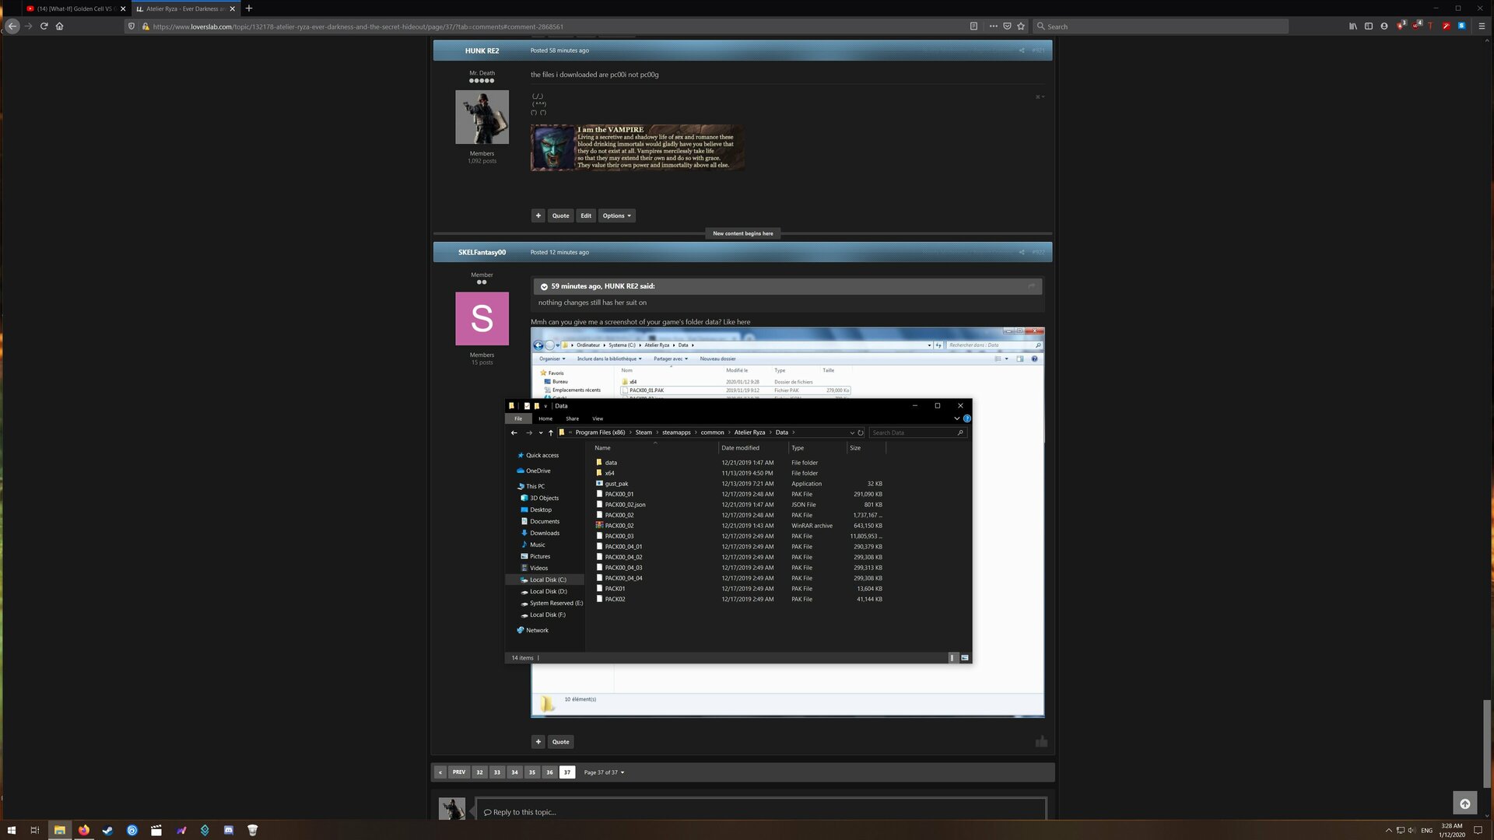The width and height of the screenshot is (1494, 840).
Task: Share SKELFantasy00's post via share icon
Action: click(x=1022, y=252)
